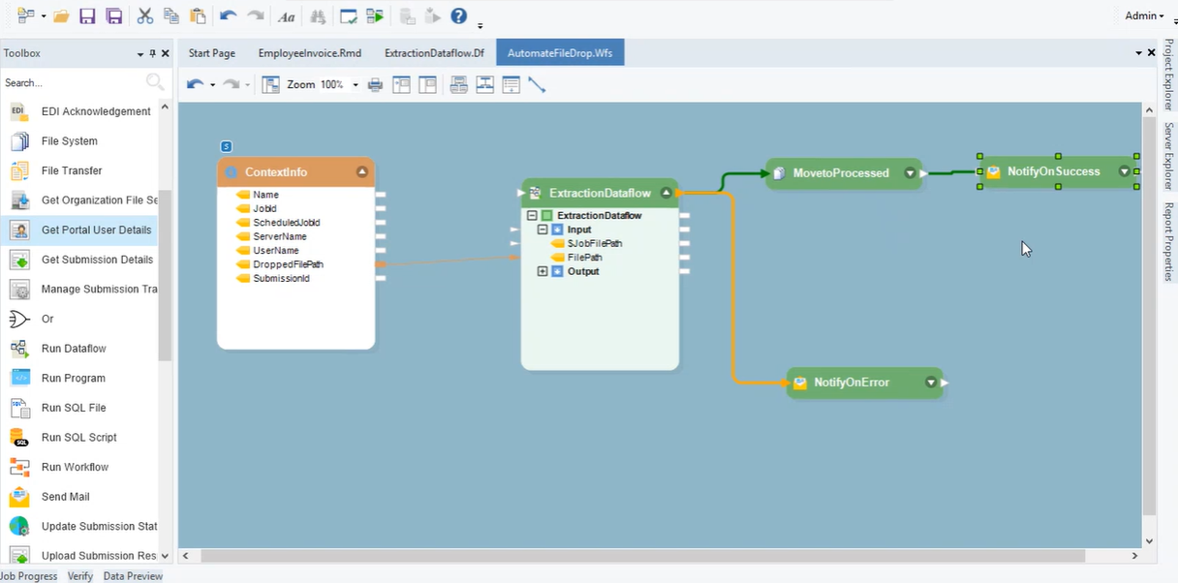The image size is (1178, 583).
Task: Collapse the ContextInfo object with its arrow
Action: coord(362,172)
